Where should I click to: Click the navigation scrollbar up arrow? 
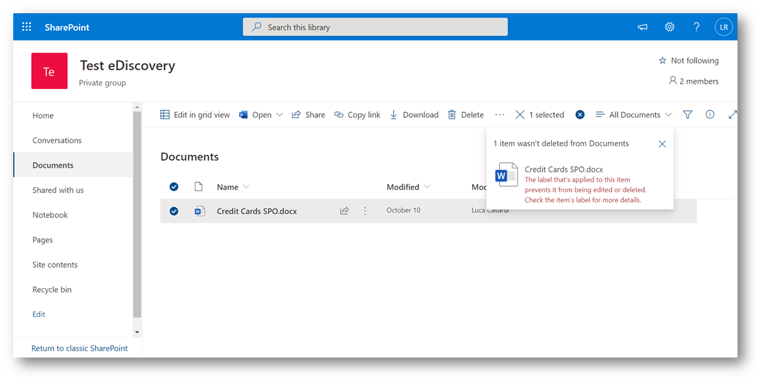pyautogui.click(x=137, y=108)
